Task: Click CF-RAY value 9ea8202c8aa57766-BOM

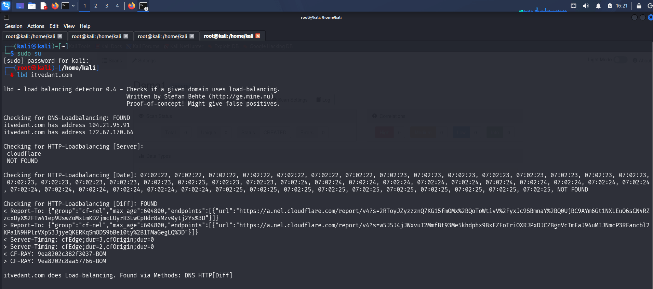Action: point(72,261)
